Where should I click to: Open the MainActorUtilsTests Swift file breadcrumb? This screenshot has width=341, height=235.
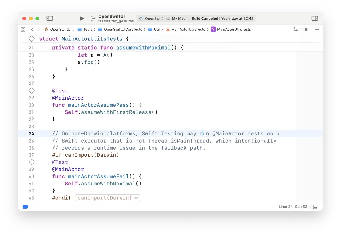click(185, 29)
